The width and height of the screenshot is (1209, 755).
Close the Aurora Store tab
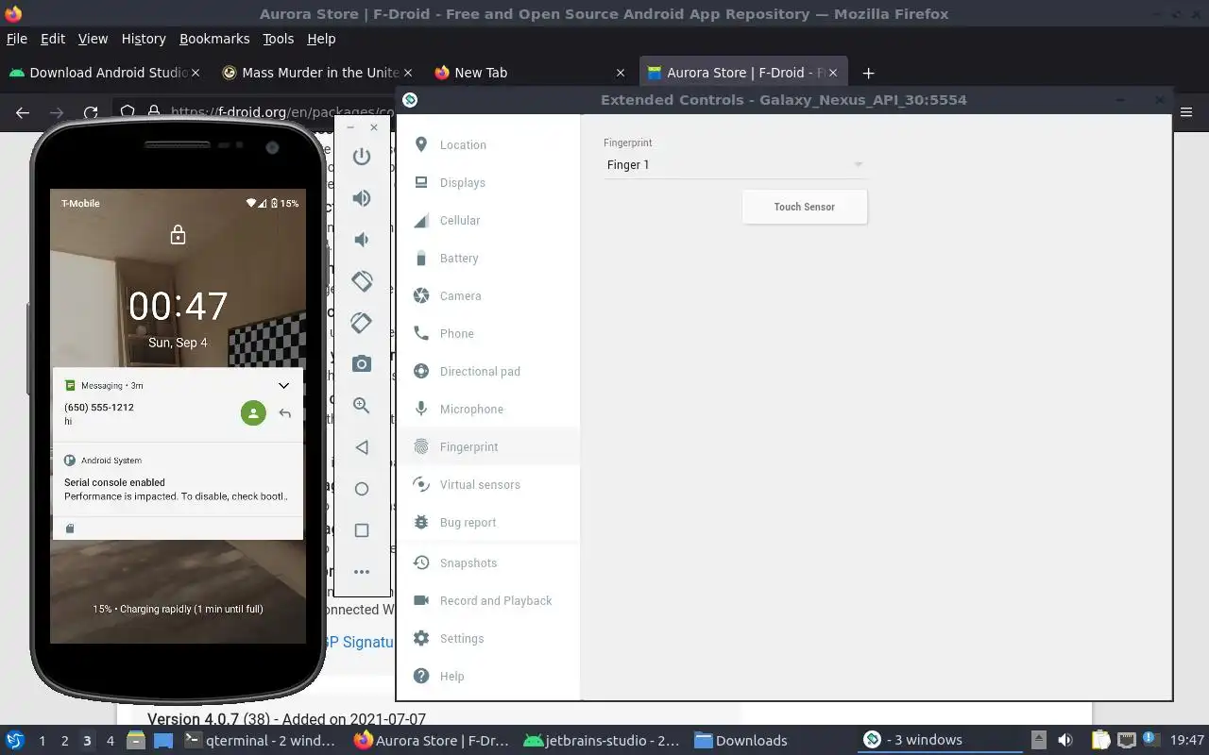pos(832,73)
